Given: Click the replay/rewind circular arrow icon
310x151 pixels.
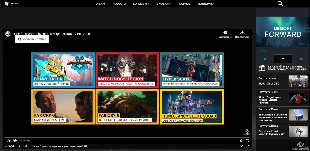Looking at the screenshot, I should click(x=8, y=141).
